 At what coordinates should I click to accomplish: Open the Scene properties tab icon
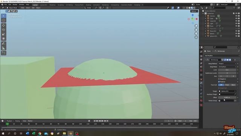[201, 67]
